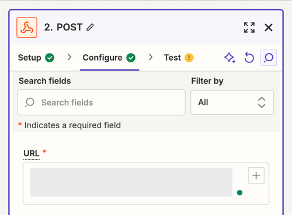Image resolution: width=292 pixels, height=215 pixels.
Task: Open the AI sparkle assistant icon
Action: (230, 58)
